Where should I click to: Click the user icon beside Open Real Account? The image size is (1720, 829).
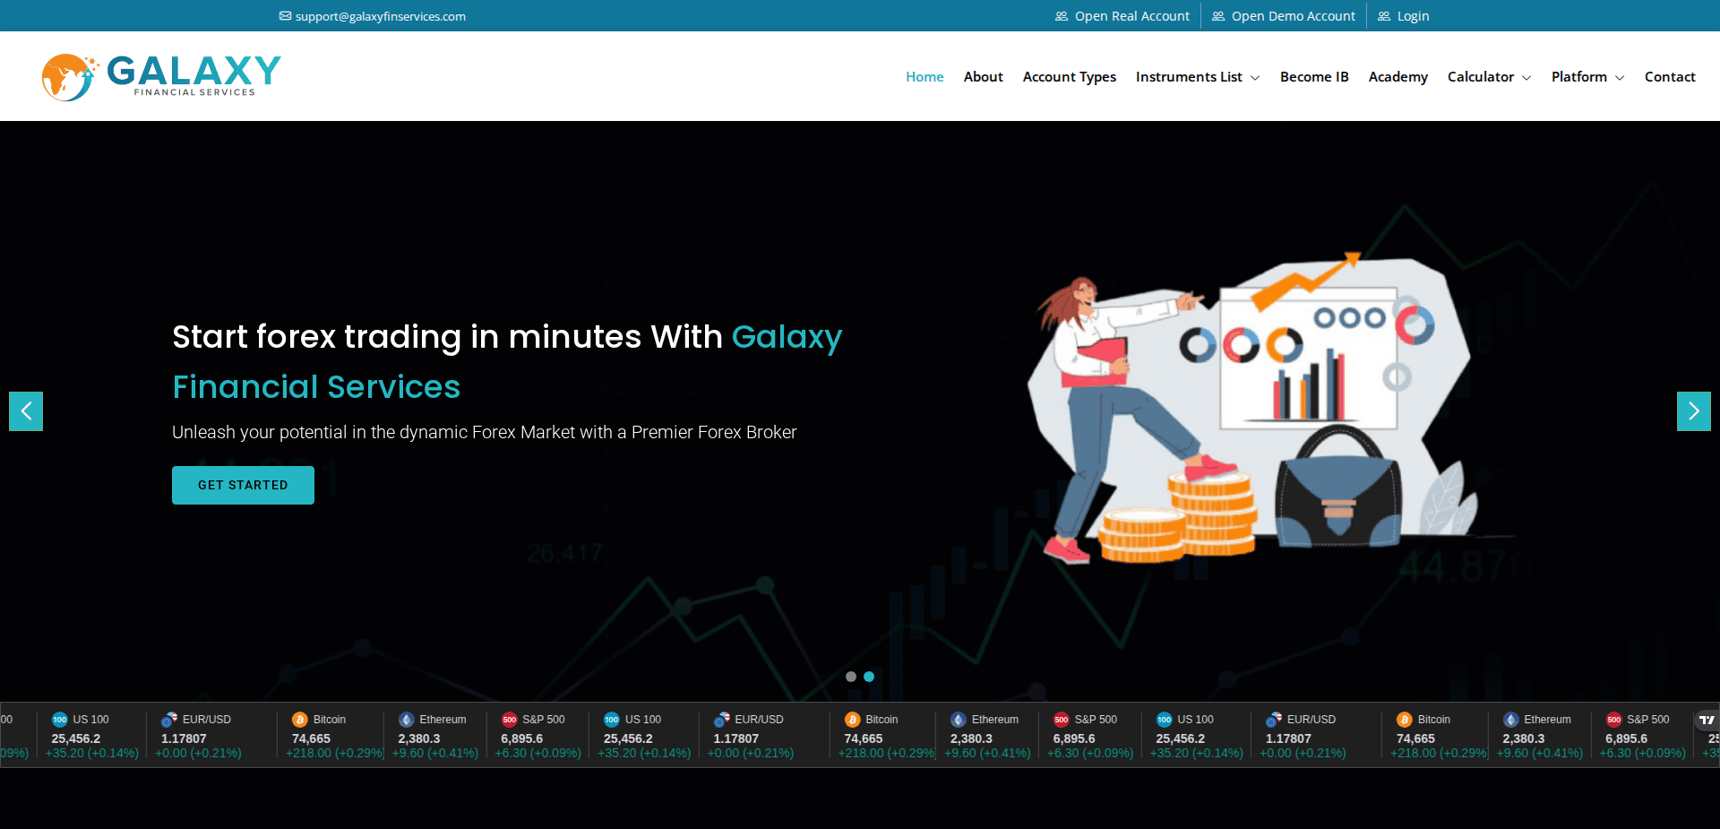[x=1061, y=15]
